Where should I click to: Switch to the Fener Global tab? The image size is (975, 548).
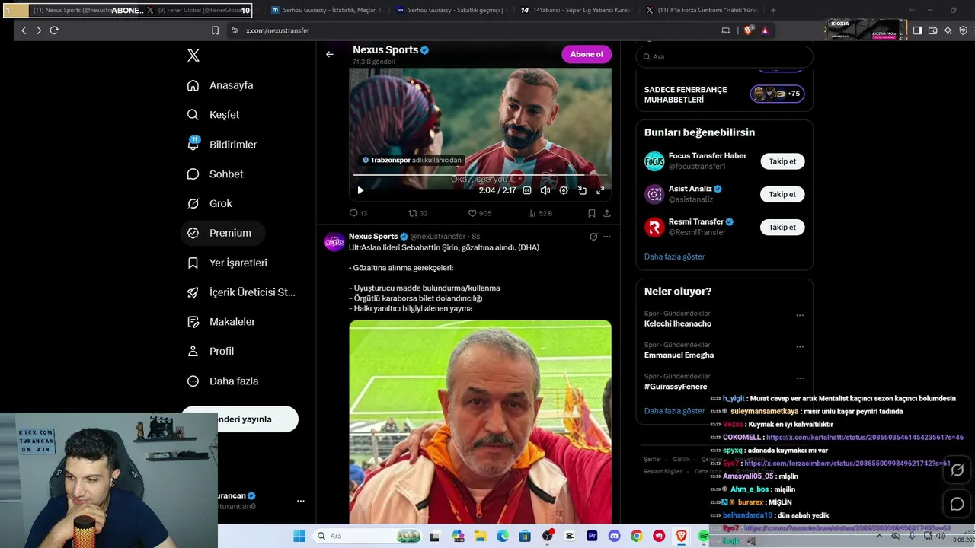(x=199, y=11)
